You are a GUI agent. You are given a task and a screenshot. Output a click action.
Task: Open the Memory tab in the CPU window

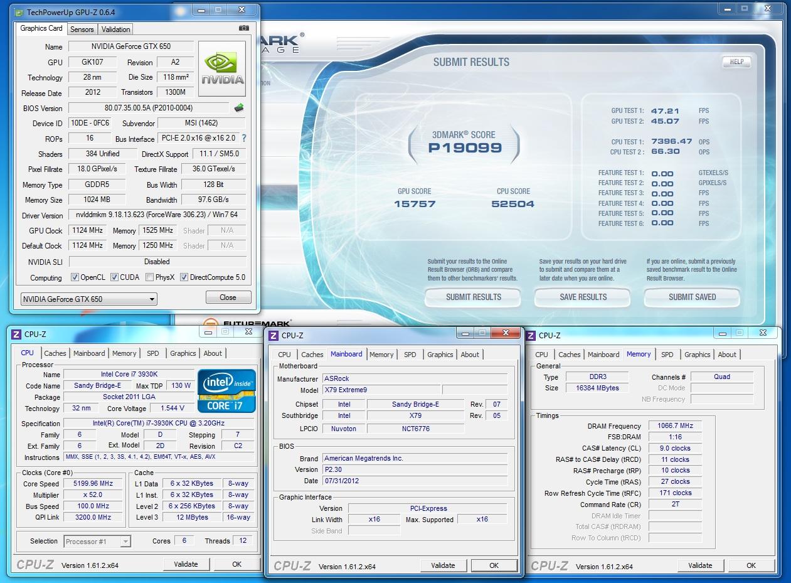[124, 353]
